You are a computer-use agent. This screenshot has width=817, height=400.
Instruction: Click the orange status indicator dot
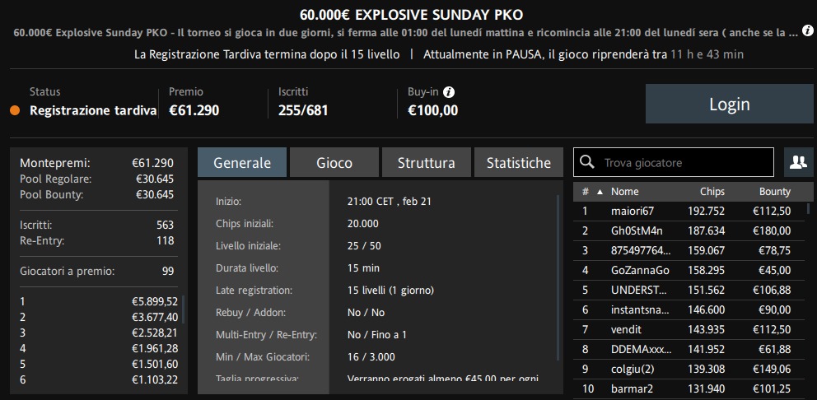coord(15,111)
